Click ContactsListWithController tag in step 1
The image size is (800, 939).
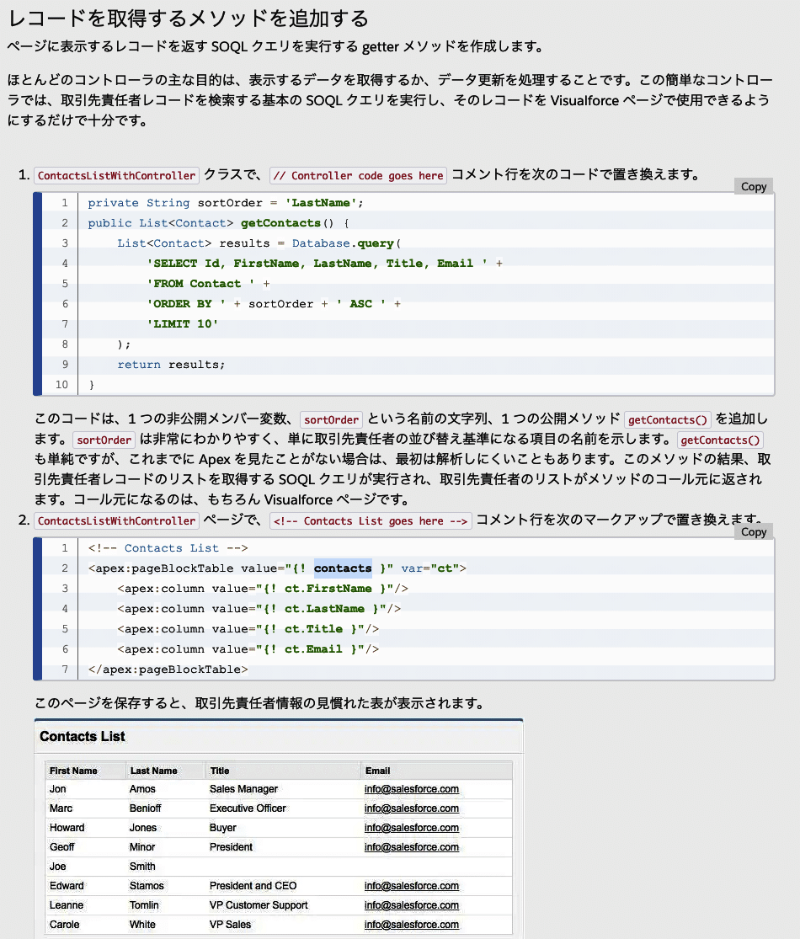tap(116, 175)
